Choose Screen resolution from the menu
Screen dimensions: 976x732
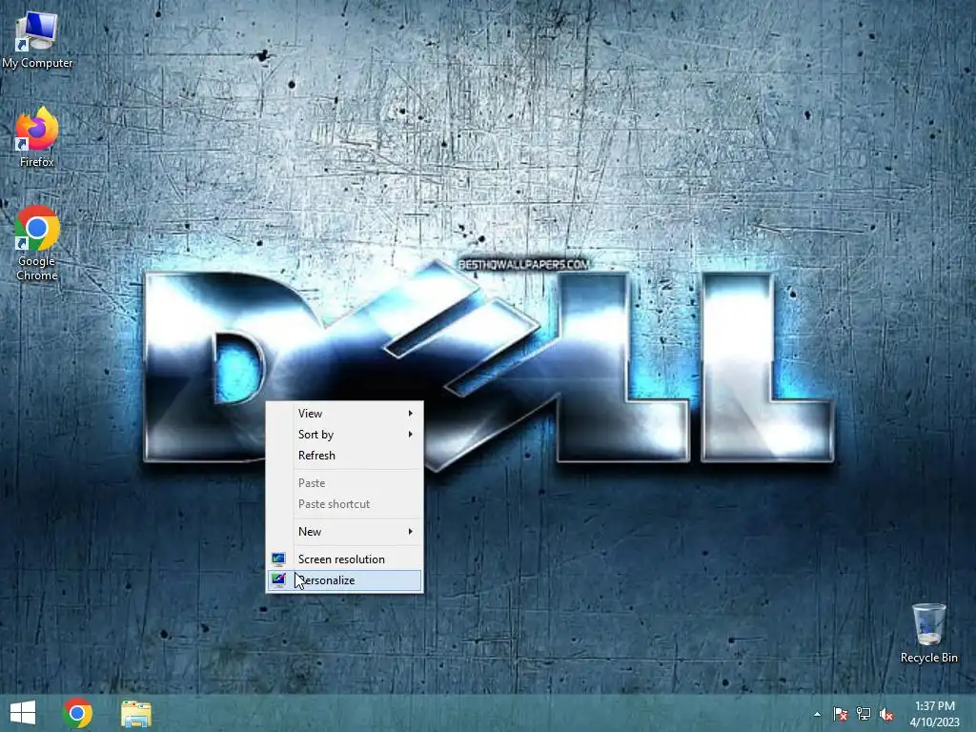[345, 559]
